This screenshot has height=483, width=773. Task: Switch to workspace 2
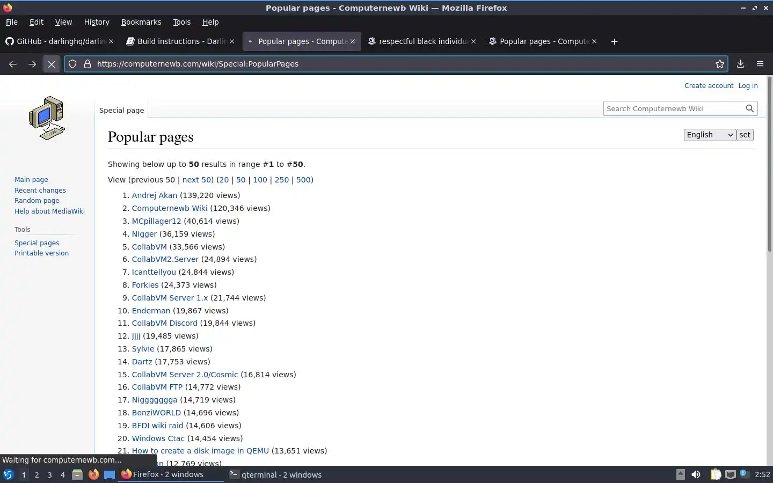pos(37,474)
